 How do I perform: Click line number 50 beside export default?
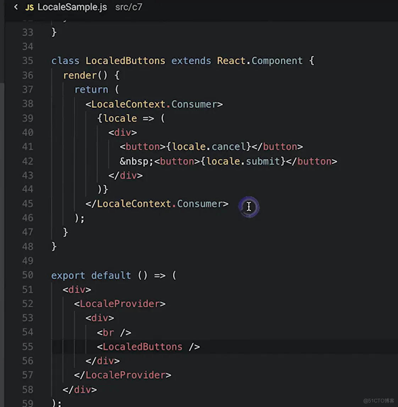pos(27,275)
